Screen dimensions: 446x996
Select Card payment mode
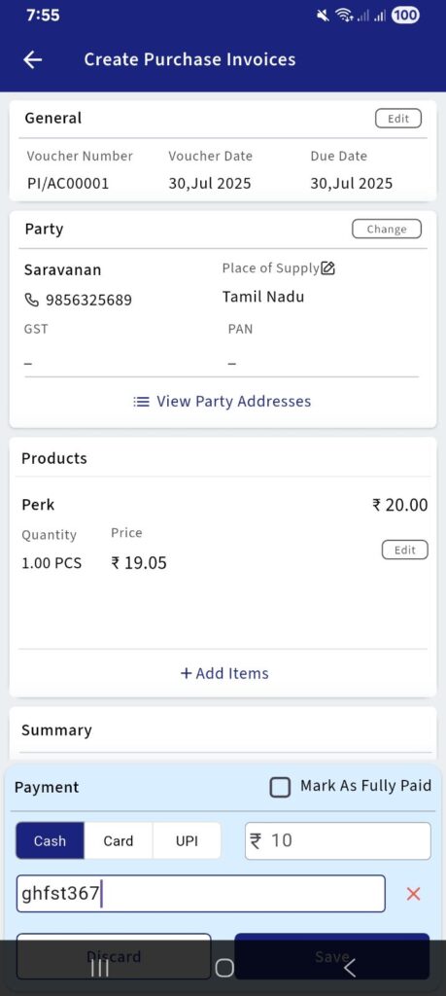[119, 840]
